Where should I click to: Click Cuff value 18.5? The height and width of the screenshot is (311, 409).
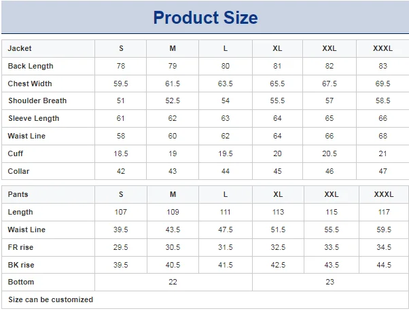click(121, 153)
